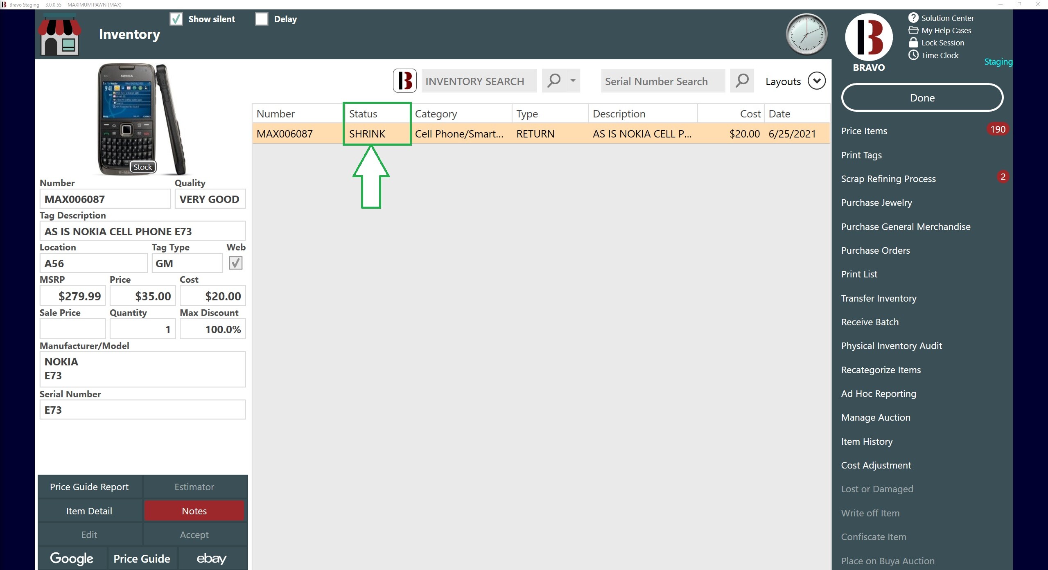
Task: Click the Tag Description field
Action: (x=142, y=231)
